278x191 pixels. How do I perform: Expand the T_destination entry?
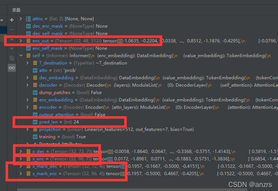(27, 63)
